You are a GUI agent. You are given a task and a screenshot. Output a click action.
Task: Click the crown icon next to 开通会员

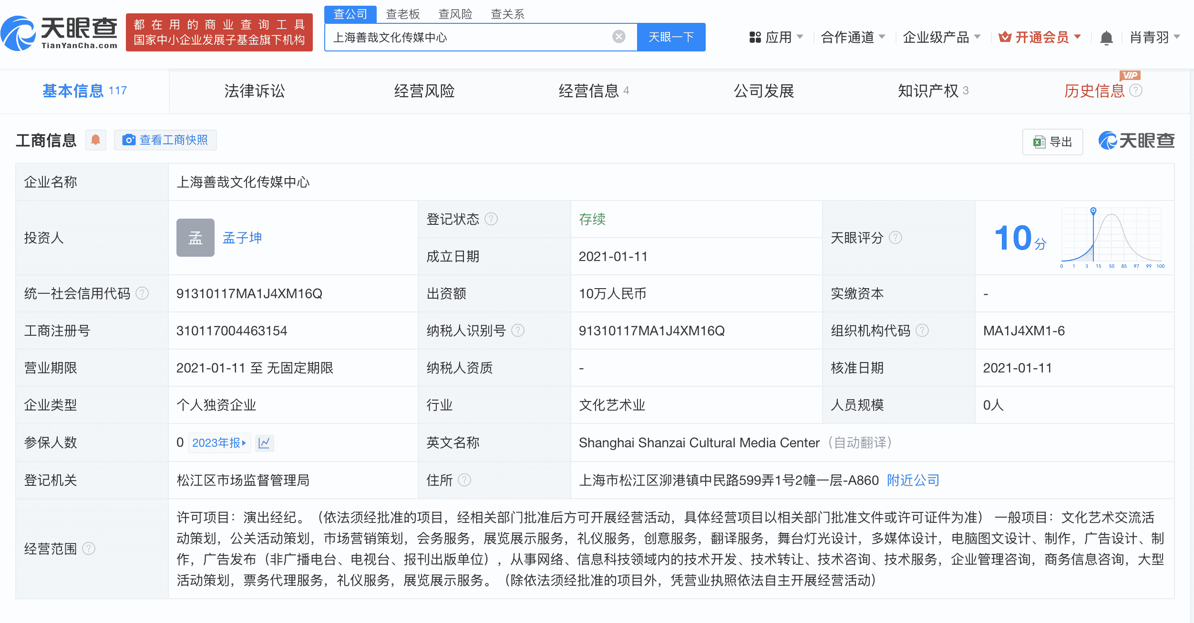(1005, 36)
